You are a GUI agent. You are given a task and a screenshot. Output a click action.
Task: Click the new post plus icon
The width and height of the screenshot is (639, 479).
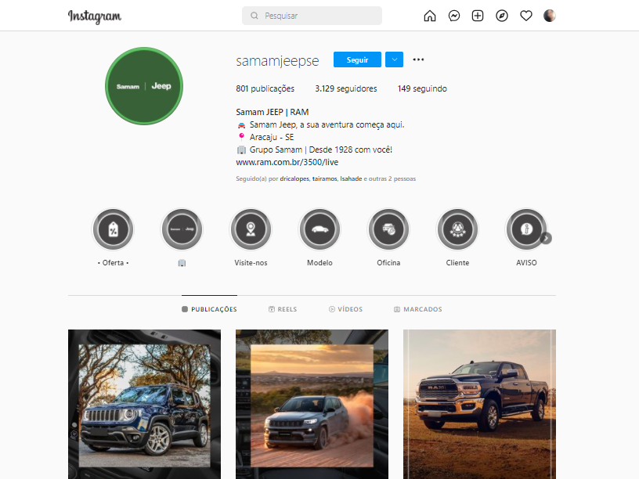(x=478, y=16)
